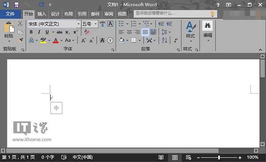Clear all formatting with eraser icon
This screenshot has width=266, height=162.
[x=87, y=32]
